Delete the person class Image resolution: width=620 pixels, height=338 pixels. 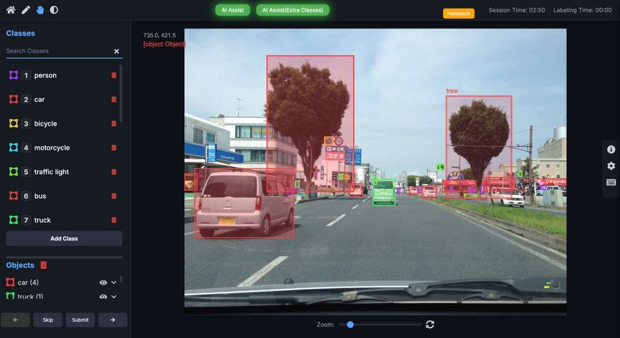click(114, 75)
